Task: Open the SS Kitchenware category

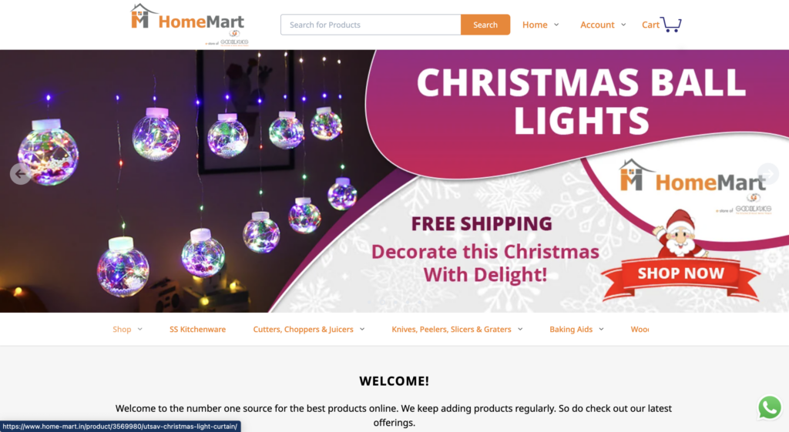Action: (197, 330)
